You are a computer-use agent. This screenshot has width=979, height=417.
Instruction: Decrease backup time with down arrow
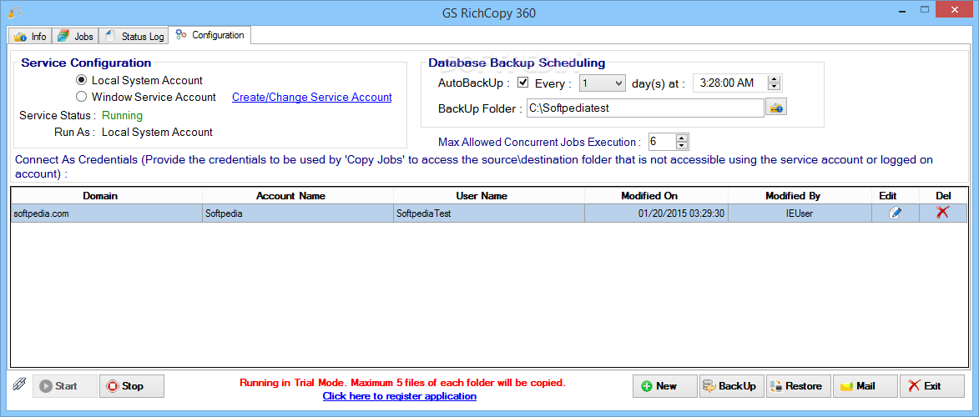point(775,87)
